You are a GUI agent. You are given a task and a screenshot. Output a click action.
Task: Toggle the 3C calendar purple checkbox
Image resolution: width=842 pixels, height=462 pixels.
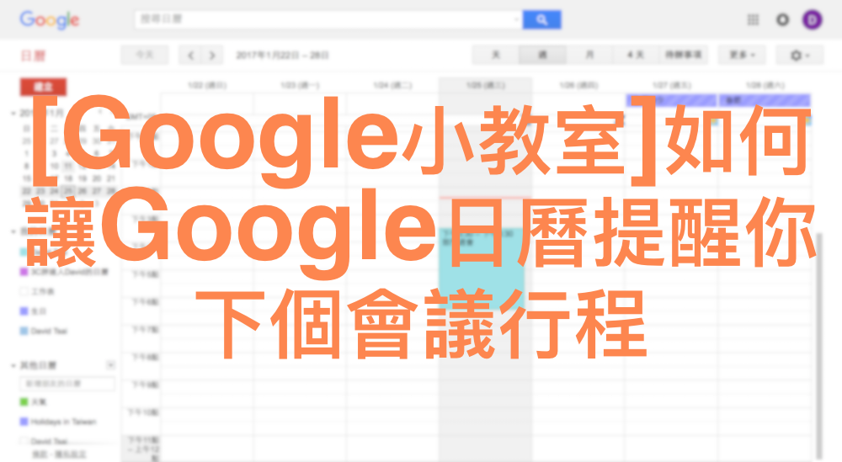pos(24,272)
